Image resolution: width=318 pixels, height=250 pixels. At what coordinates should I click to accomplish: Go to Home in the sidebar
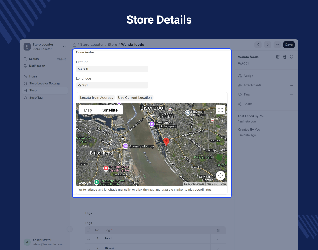click(45, 76)
